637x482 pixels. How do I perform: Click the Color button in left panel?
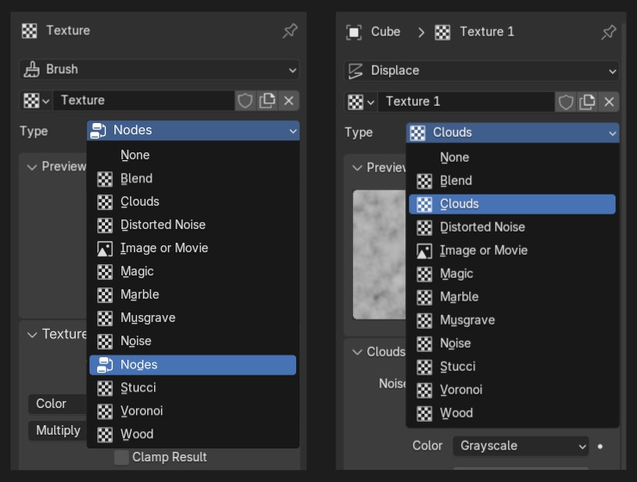point(58,404)
